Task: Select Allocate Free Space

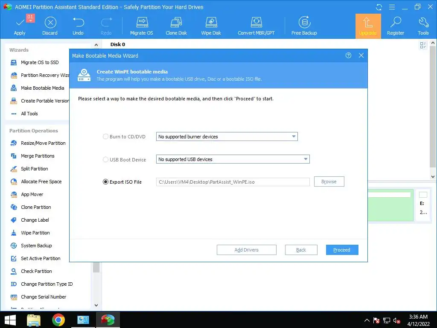Action: coord(36,182)
